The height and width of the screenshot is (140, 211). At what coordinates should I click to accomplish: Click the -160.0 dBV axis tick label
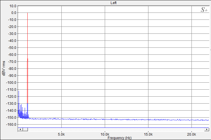pyautogui.click(x=11, y=125)
